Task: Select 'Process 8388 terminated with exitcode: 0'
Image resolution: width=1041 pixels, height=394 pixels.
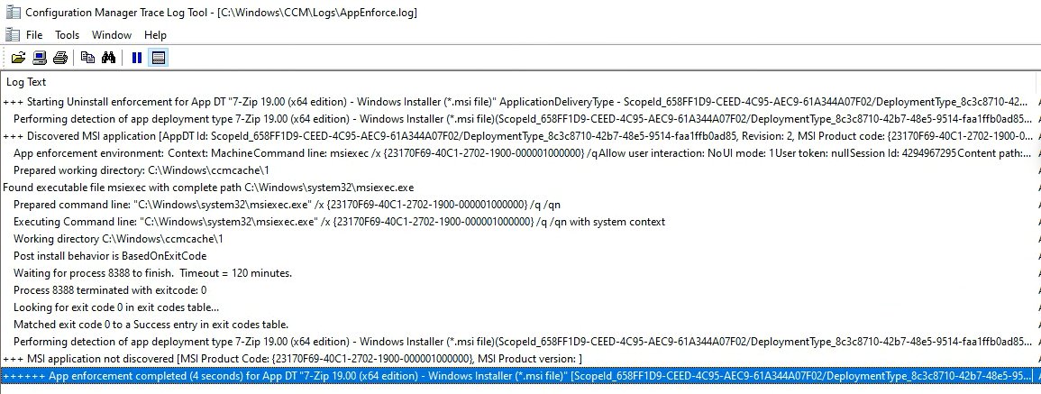Action: point(518,290)
